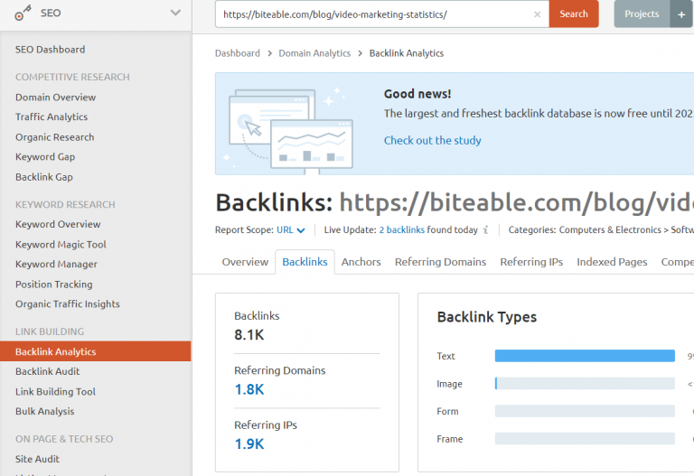This screenshot has height=476, width=694.
Task: Open the Projects button
Action: (642, 14)
